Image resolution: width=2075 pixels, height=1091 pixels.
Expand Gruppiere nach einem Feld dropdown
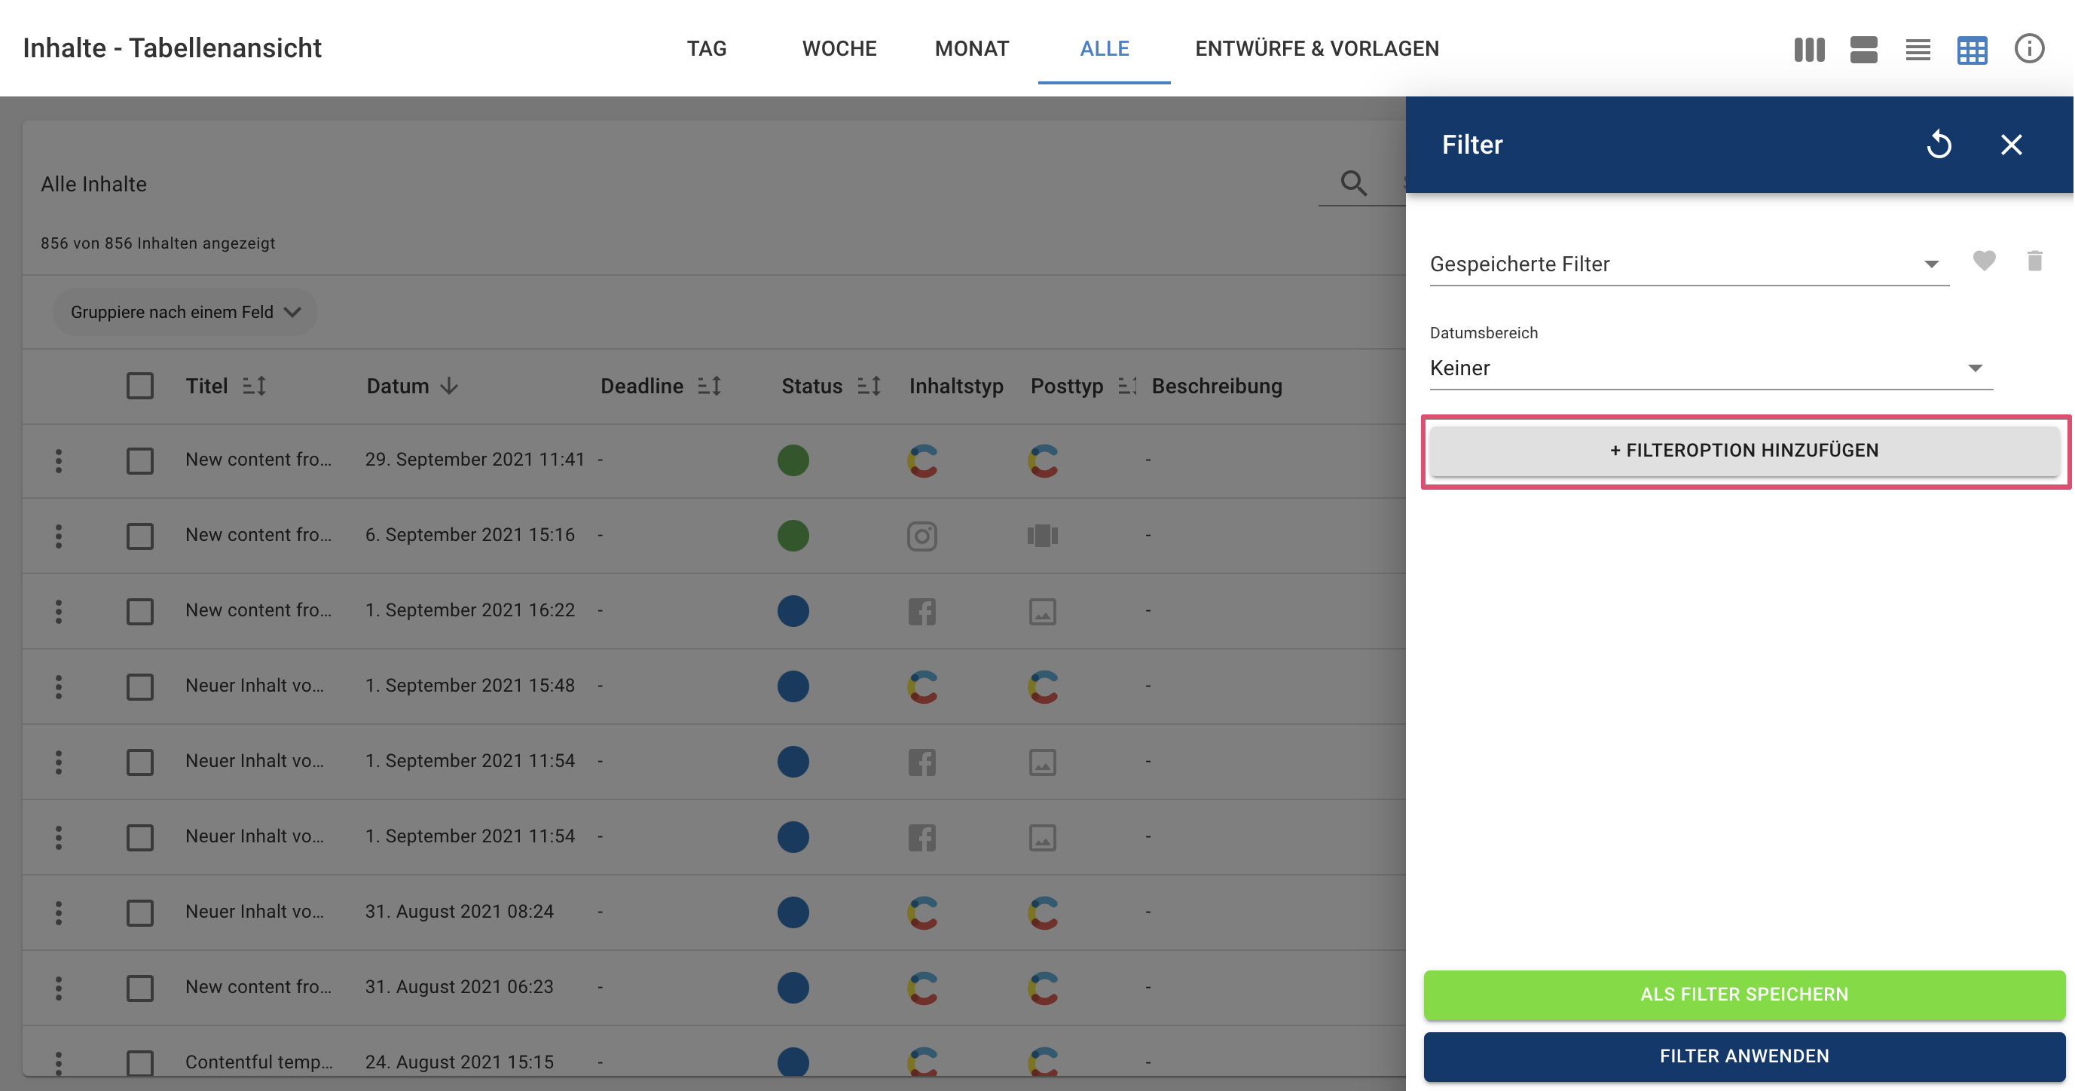[185, 312]
